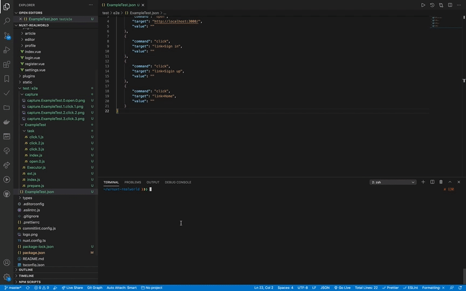466x291 pixels.
Task: Start Live Share from status bar
Action: click(72, 288)
